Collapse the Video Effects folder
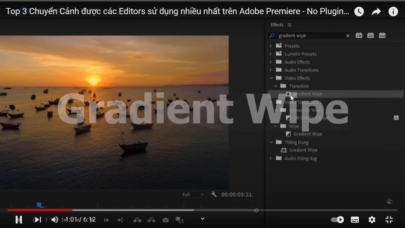This screenshot has width=405, height=228. pos(271,78)
